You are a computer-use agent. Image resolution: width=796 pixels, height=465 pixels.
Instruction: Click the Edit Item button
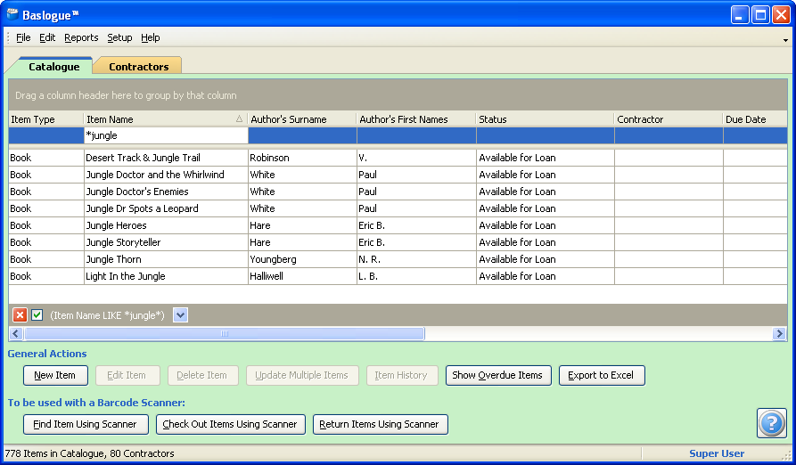tap(127, 375)
